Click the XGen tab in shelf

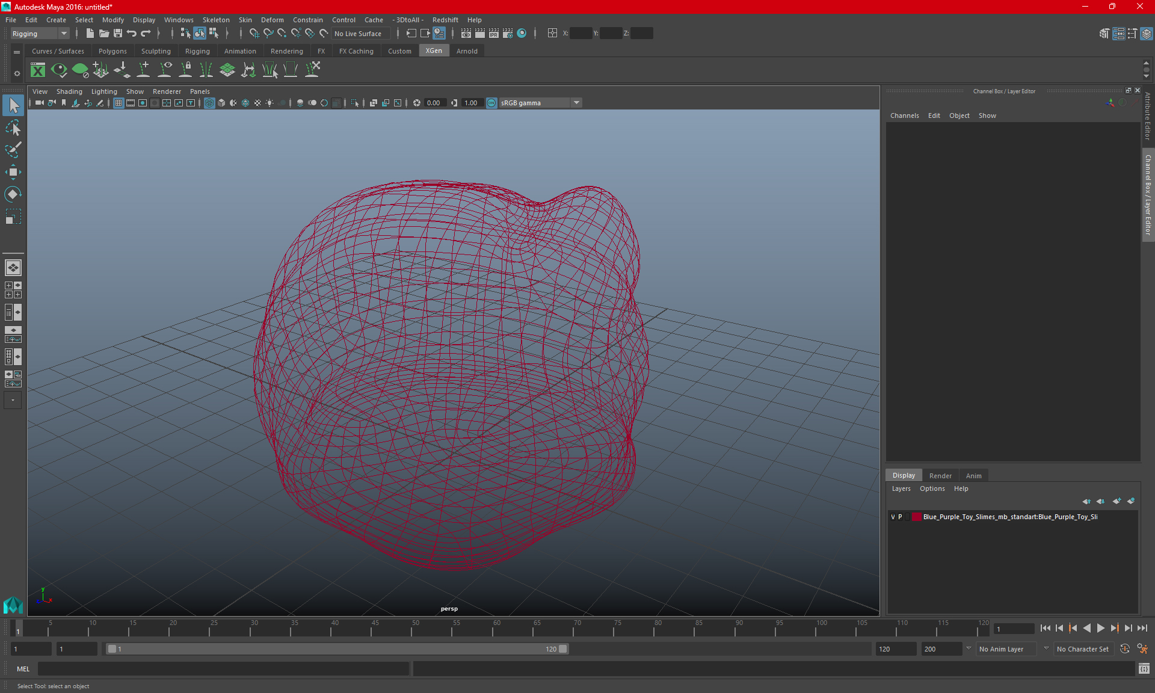point(434,51)
